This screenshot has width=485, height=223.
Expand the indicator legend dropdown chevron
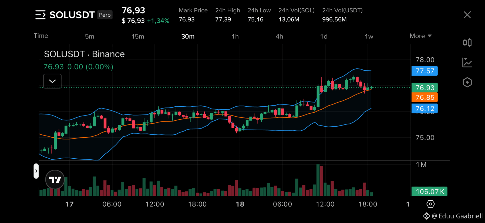click(52, 81)
